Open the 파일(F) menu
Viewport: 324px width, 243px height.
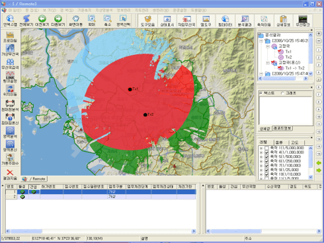tap(15, 11)
